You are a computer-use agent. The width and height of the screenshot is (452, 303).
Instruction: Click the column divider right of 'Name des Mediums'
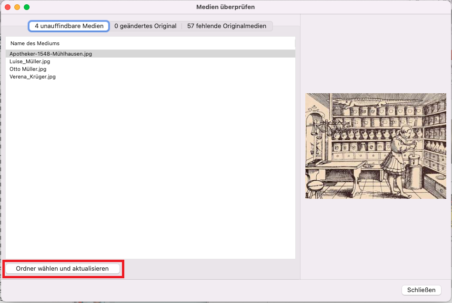tap(295, 43)
